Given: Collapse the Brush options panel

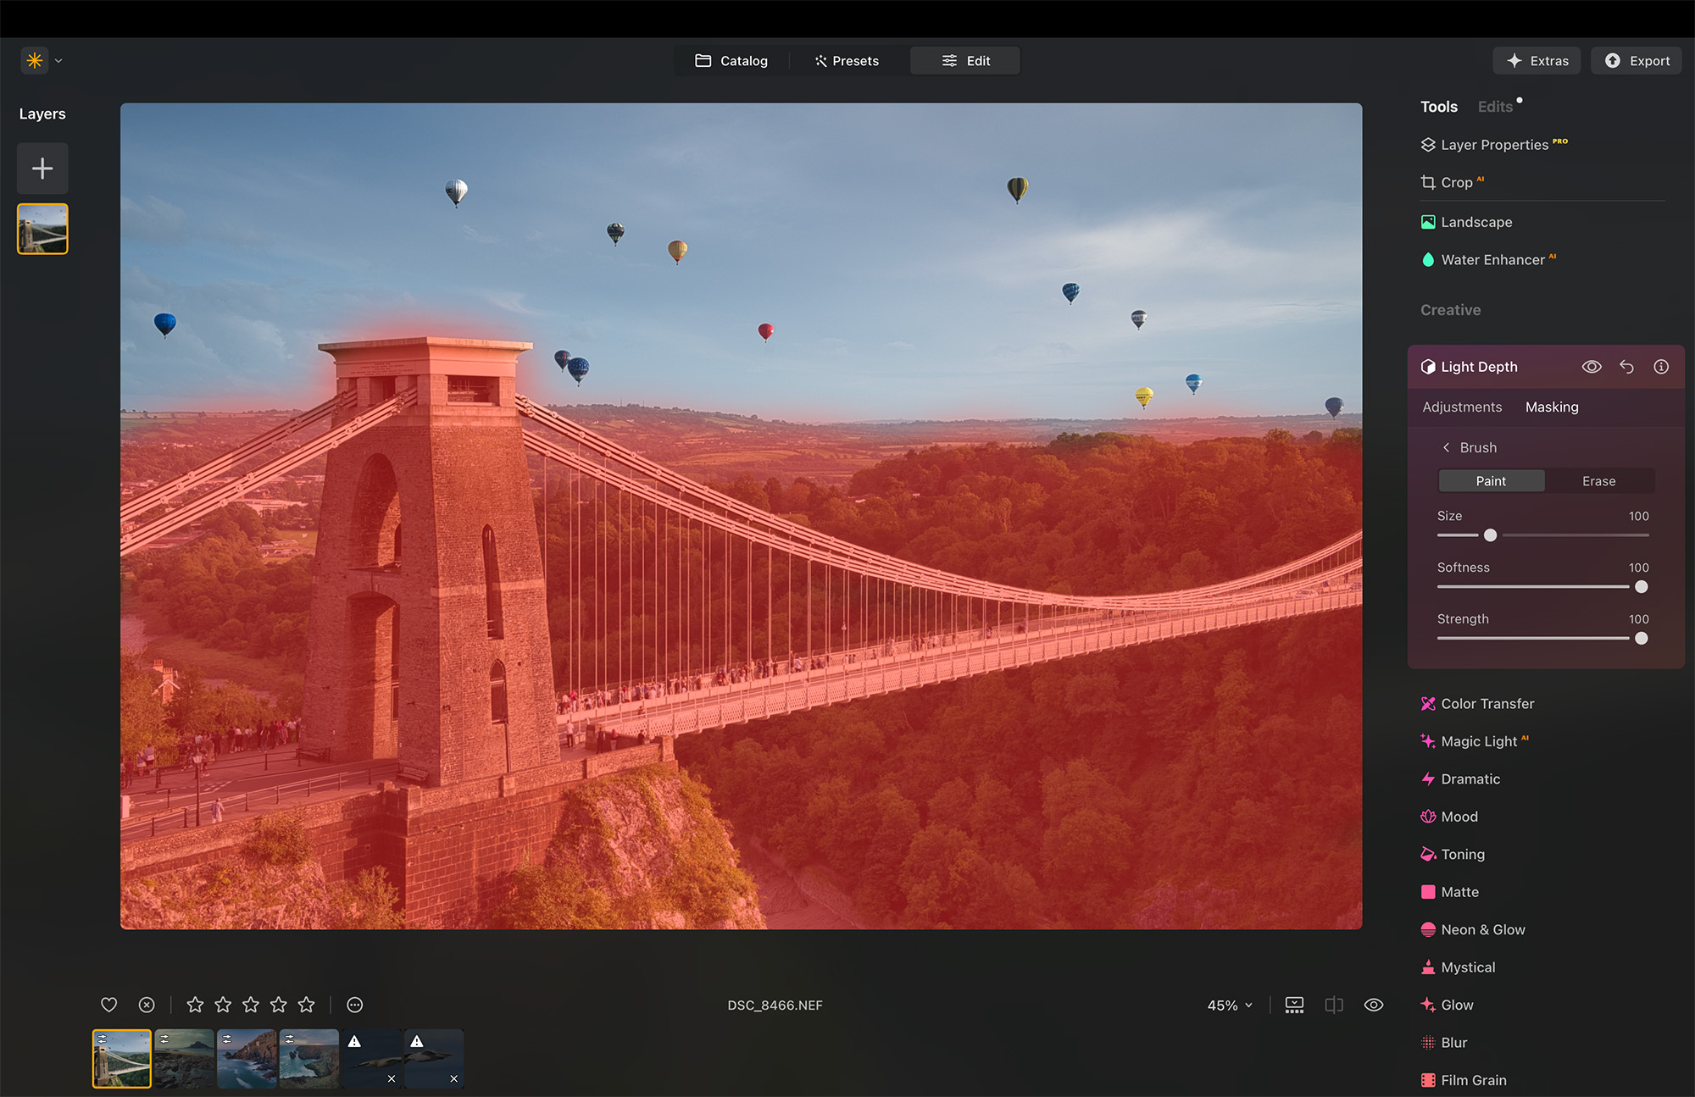Looking at the screenshot, I should coord(1444,447).
